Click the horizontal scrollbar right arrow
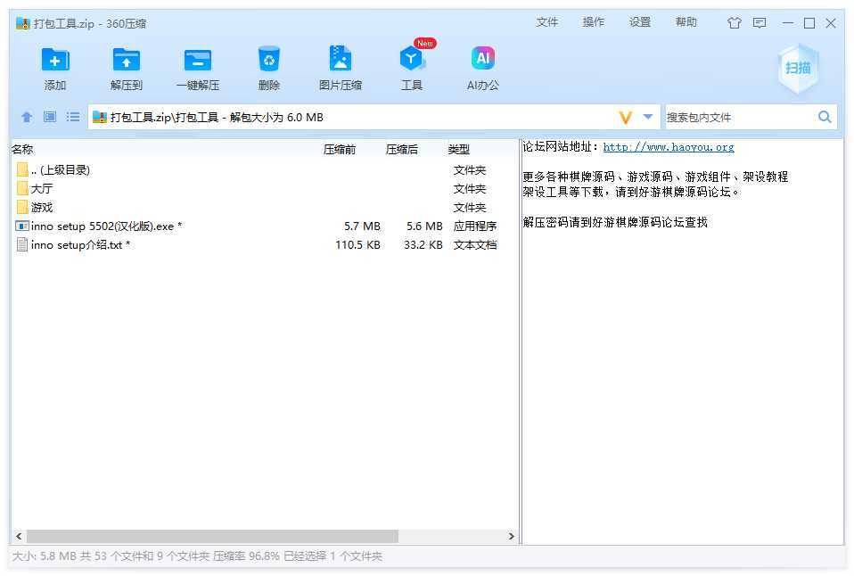 tap(511, 537)
